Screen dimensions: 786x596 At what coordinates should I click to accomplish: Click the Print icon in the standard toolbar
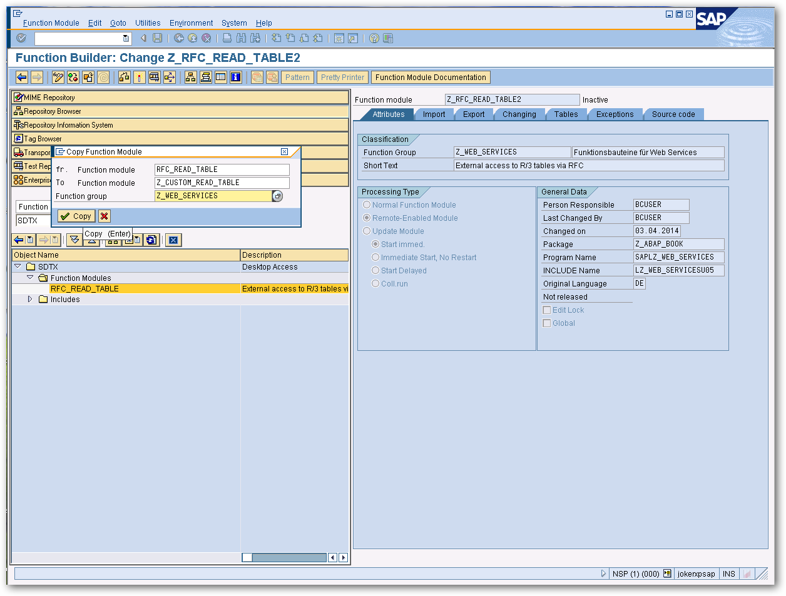click(227, 38)
